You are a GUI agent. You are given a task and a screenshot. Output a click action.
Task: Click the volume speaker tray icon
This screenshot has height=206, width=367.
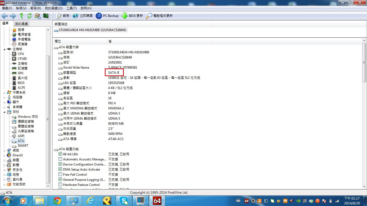click(292, 201)
